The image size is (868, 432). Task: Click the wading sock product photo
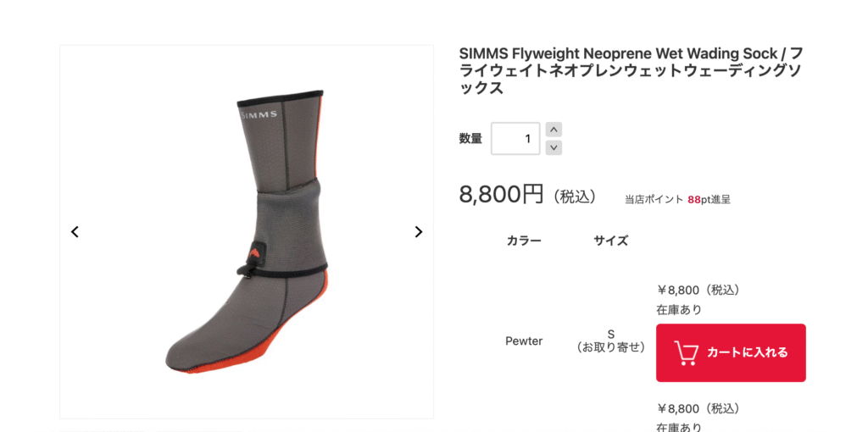pyautogui.click(x=247, y=232)
